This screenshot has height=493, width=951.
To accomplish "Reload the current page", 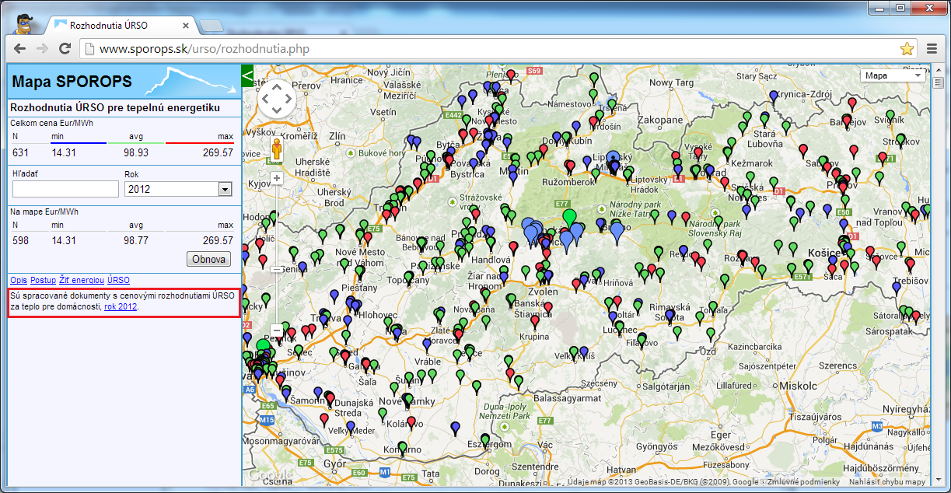I will pos(65,49).
